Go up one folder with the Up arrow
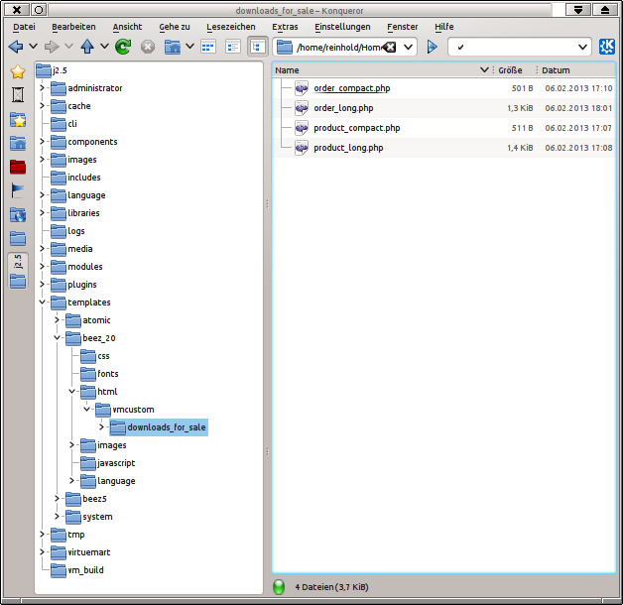 [x=88, y=47]
